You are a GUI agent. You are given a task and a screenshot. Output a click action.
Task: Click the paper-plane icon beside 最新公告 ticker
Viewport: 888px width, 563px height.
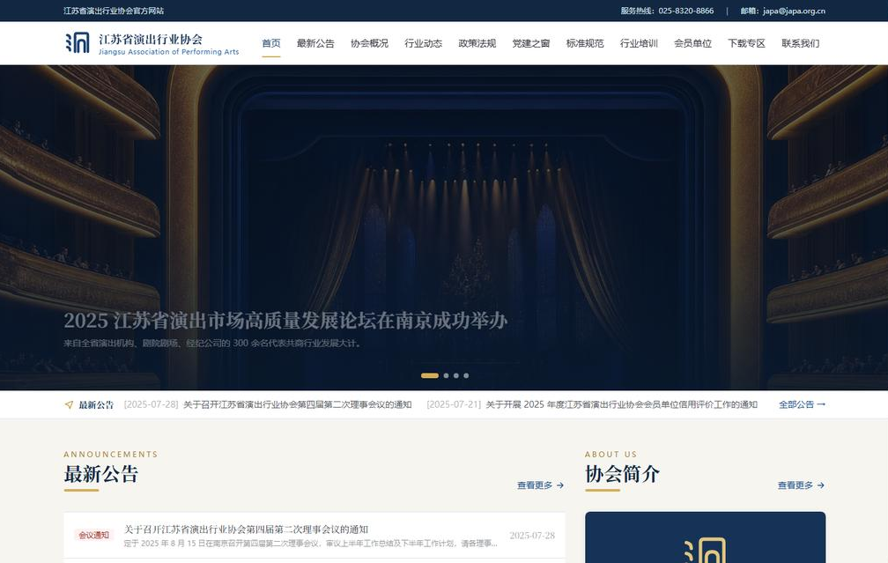69,405
